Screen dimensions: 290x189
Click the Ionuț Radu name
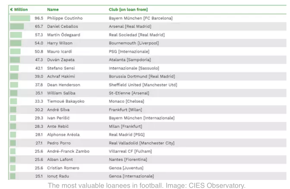tap(58, 176)
